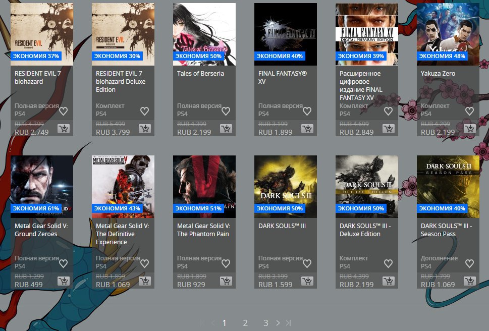Image resolution: width=489 pixels, height=331 pixels.
Task: Open Tales of Berseria cover image
Action: coord(204,34)
